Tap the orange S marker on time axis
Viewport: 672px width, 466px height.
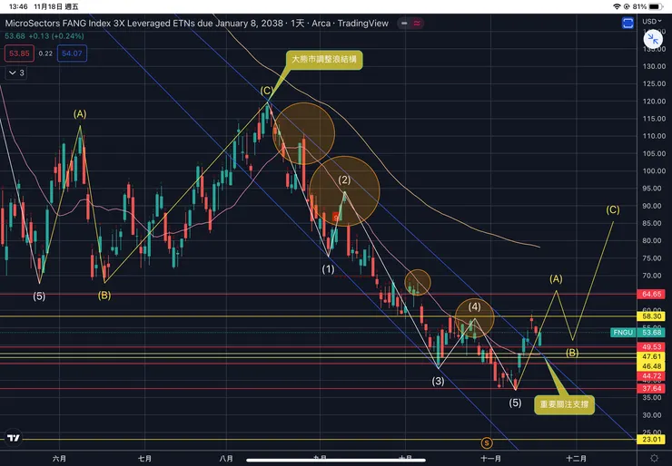(487, 443)
